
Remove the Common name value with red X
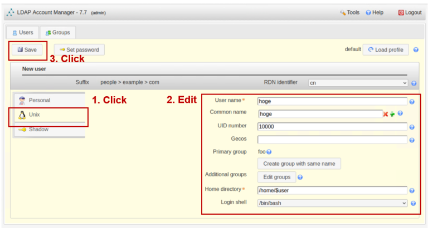coord(385,114)
